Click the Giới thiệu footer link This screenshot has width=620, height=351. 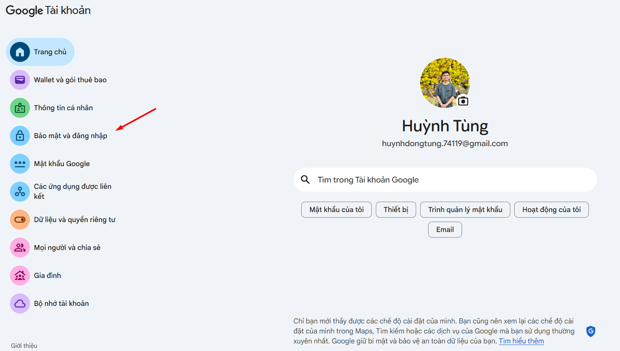pos(24,346)
